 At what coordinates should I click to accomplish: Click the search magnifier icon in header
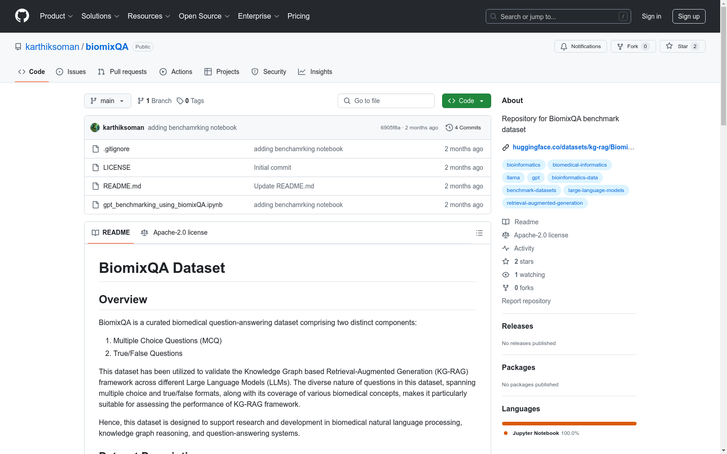(x=493, y=16)
